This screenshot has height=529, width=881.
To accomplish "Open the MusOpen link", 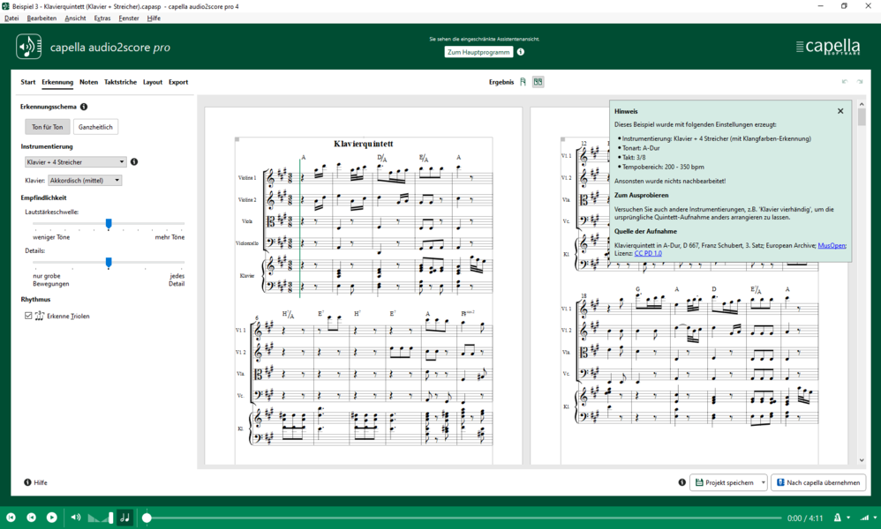I will tap(832, 245).
